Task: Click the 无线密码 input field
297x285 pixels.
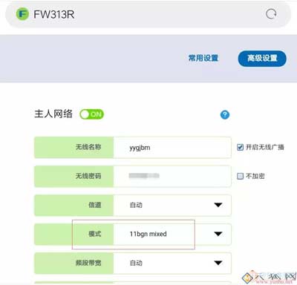Action: pyautogui.click(x=172, y=176)
